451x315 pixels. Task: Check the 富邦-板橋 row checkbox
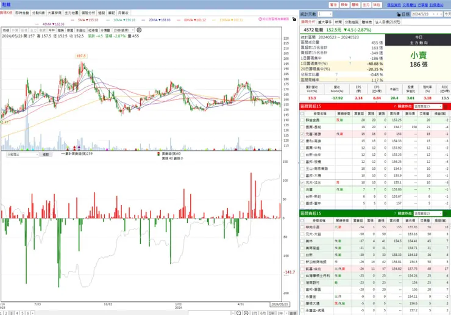tap(302, 162)
